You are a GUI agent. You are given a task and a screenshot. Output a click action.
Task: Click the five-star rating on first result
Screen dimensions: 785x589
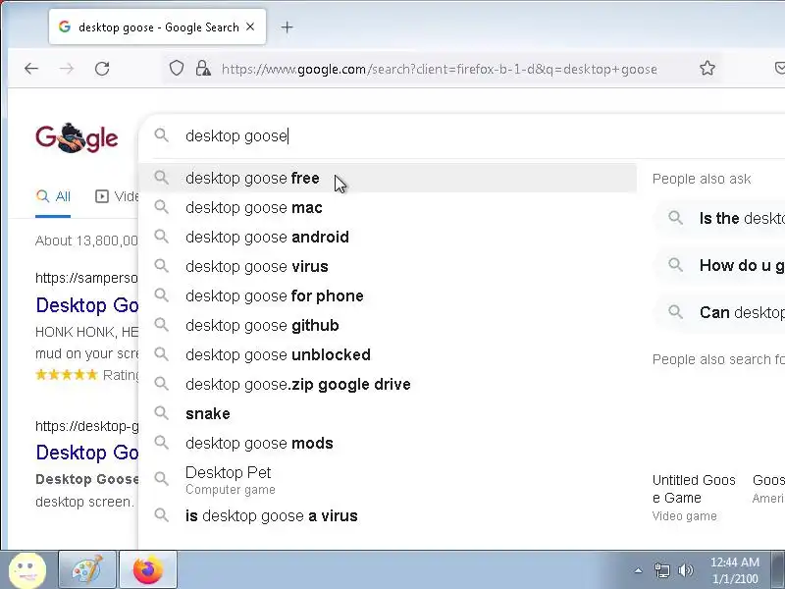tap(66, 375)
